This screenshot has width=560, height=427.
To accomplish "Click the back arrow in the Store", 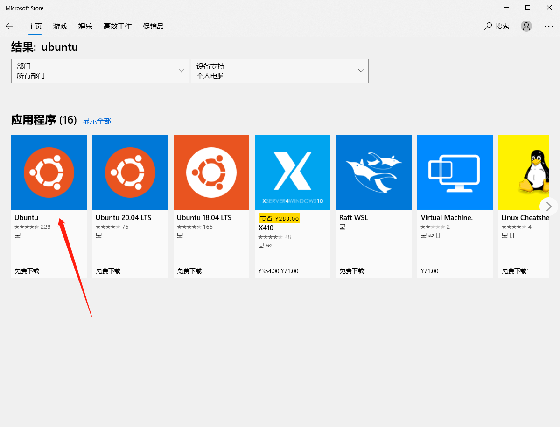I will coord(9,26).
